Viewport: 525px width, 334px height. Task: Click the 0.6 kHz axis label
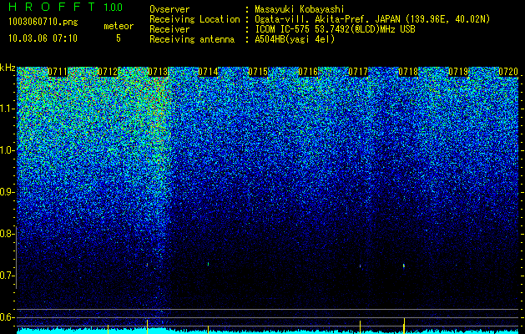coord(7,317)
